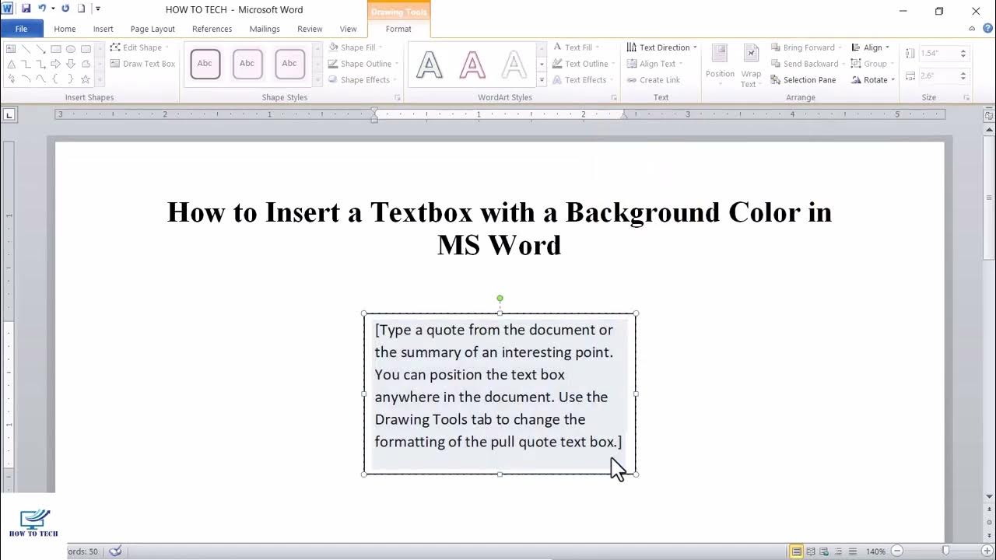Open the Edit Shape dropdown
The width and height of the screenshot is (996, 560).
coord(139,47)
